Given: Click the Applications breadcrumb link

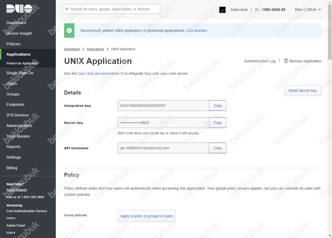Looking at the screenshot, I should [95, 49].
